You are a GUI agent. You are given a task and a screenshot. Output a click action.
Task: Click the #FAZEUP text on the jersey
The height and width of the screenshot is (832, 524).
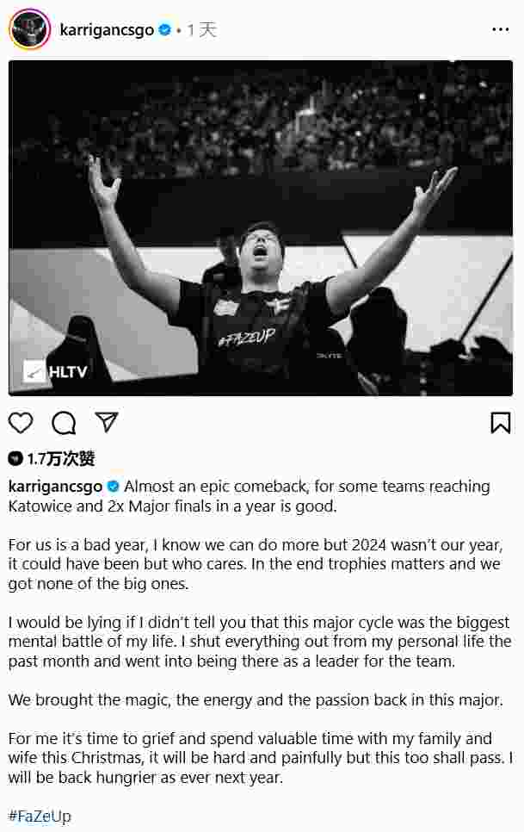[x=247, y=338]
